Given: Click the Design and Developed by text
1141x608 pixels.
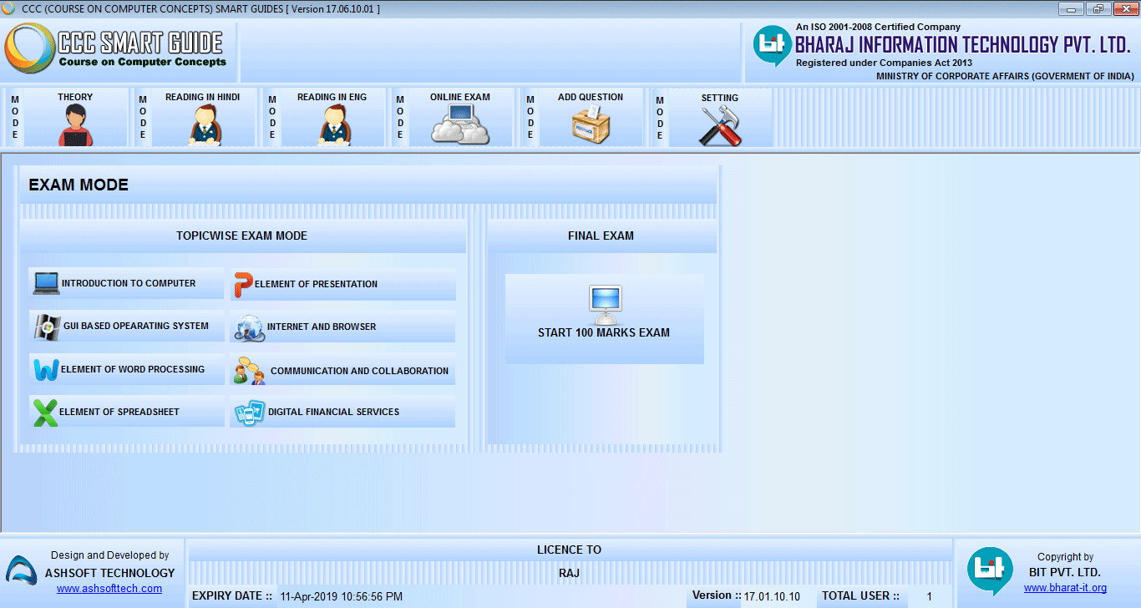Looking at the screenshot, I should (109, 555).
